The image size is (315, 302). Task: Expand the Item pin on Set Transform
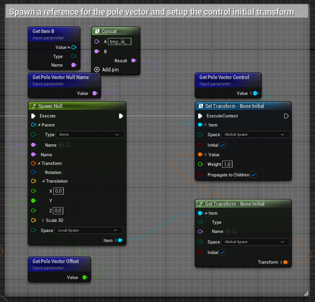tap(206, 125)
